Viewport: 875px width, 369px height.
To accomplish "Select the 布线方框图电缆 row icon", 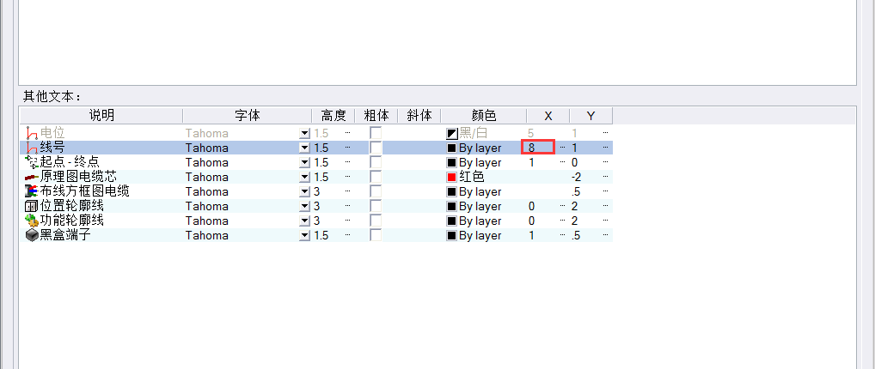I will pos(32,191).
